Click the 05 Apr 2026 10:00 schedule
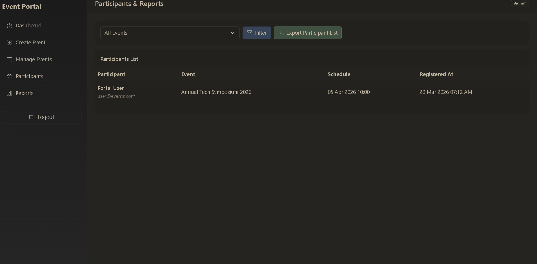The width and height of the screenshot is (537, 264). tap(349, 92)
